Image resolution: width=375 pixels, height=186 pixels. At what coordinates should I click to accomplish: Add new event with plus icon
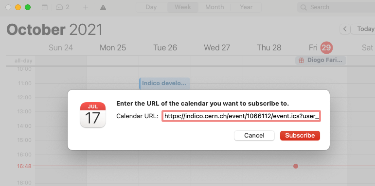86,7
